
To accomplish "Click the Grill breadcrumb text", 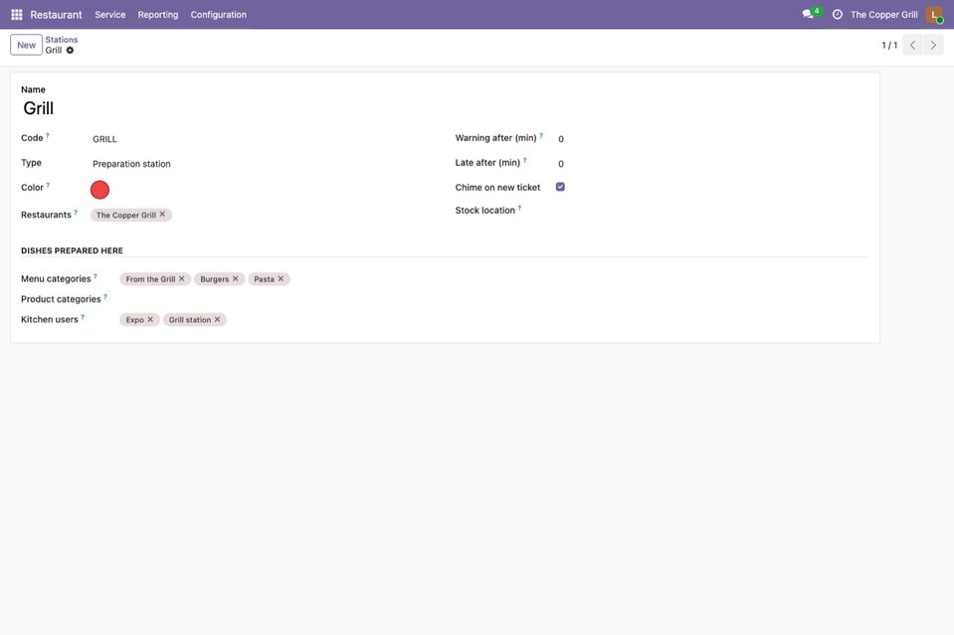I will click(54, 51).
